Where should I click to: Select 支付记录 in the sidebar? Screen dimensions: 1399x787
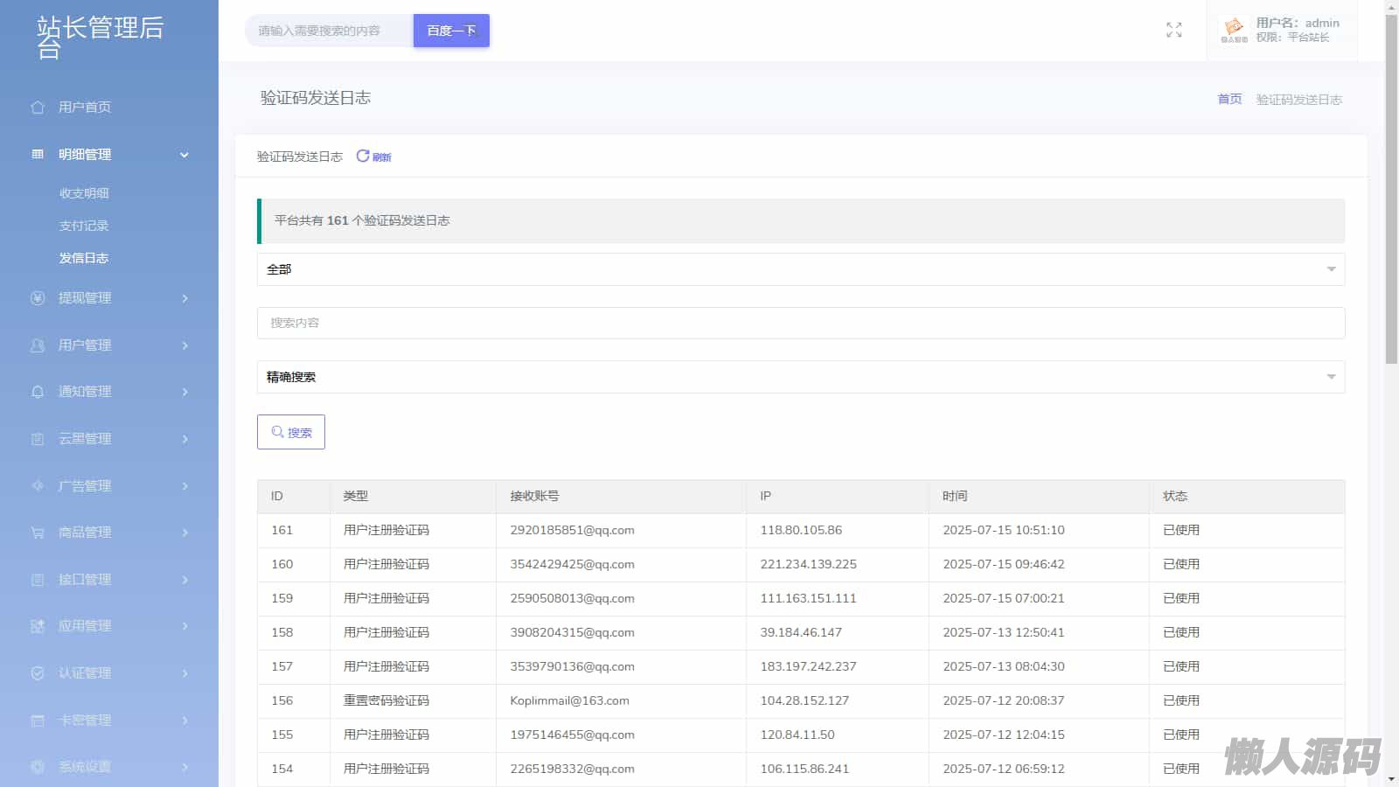[x=84, y=226]
